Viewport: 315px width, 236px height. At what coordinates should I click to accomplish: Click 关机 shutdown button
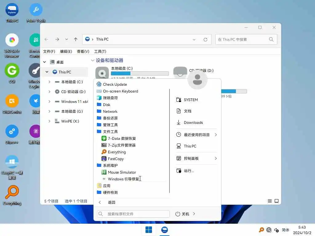(182, 214)
